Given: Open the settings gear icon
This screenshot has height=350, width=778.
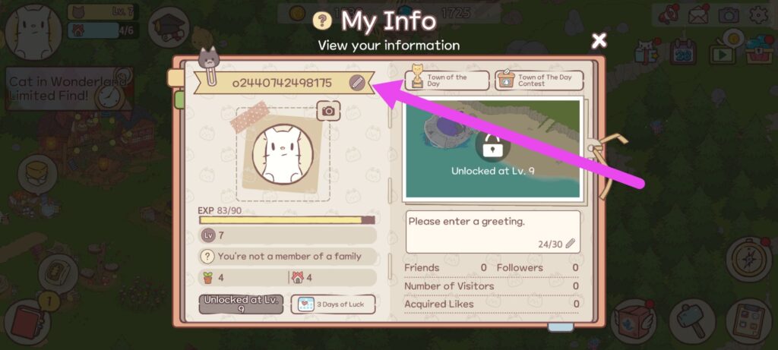Looking at the screenshot, I should (758, 15).
